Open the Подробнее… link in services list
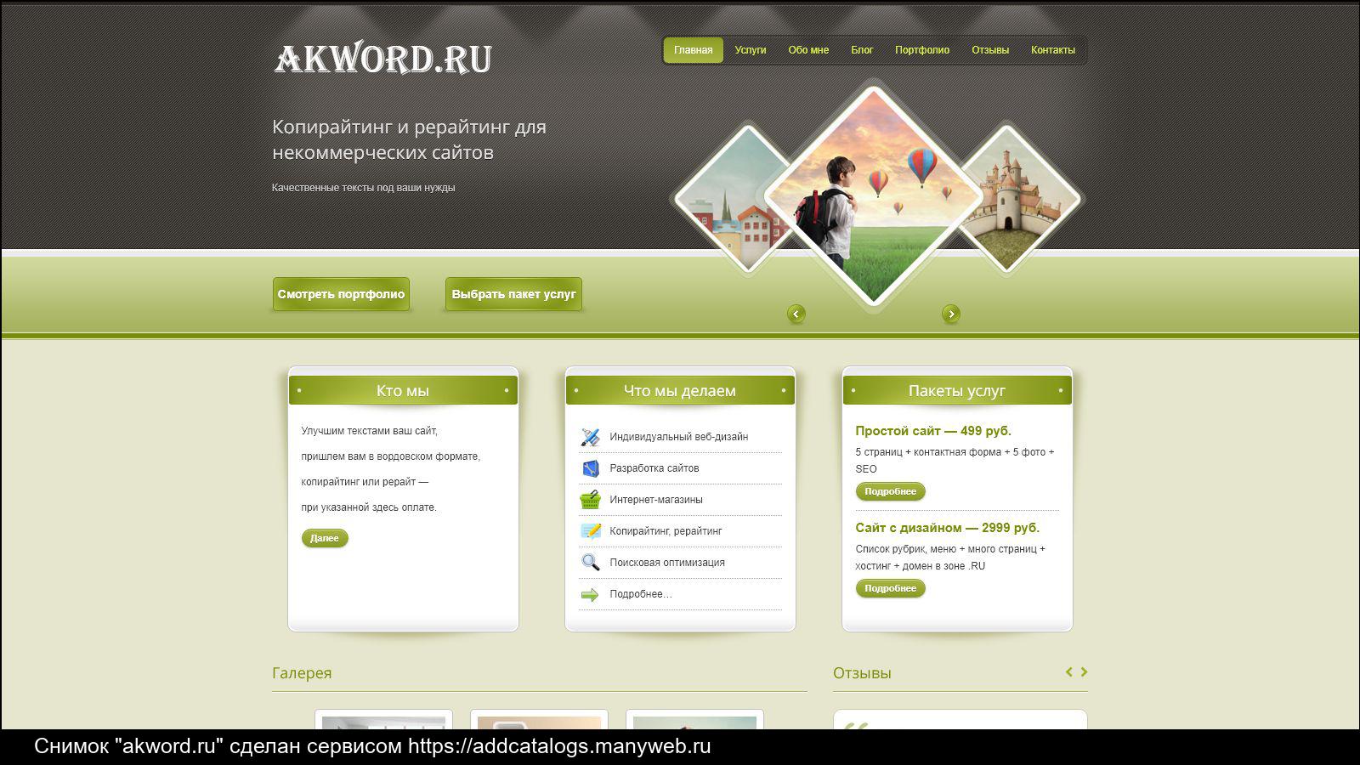This screenshot has height=765, width=1360. [640, 594]
